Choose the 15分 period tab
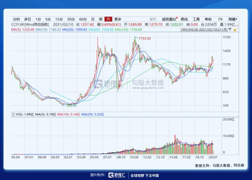The width and height of the screenshot is (252, 180). pos(59,19)
